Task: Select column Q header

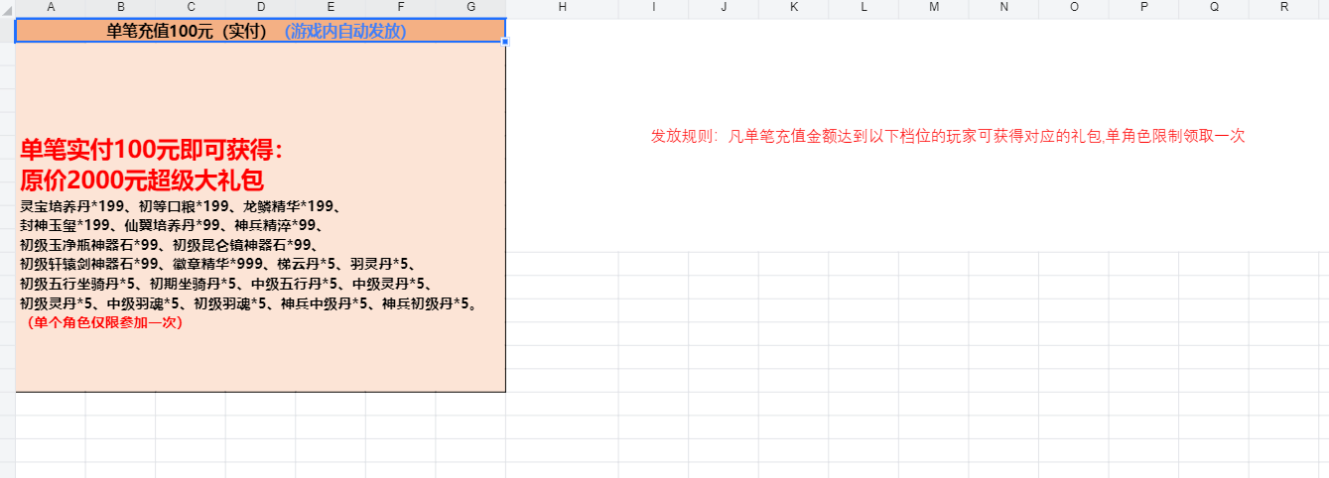Action: pos(1214,7)
